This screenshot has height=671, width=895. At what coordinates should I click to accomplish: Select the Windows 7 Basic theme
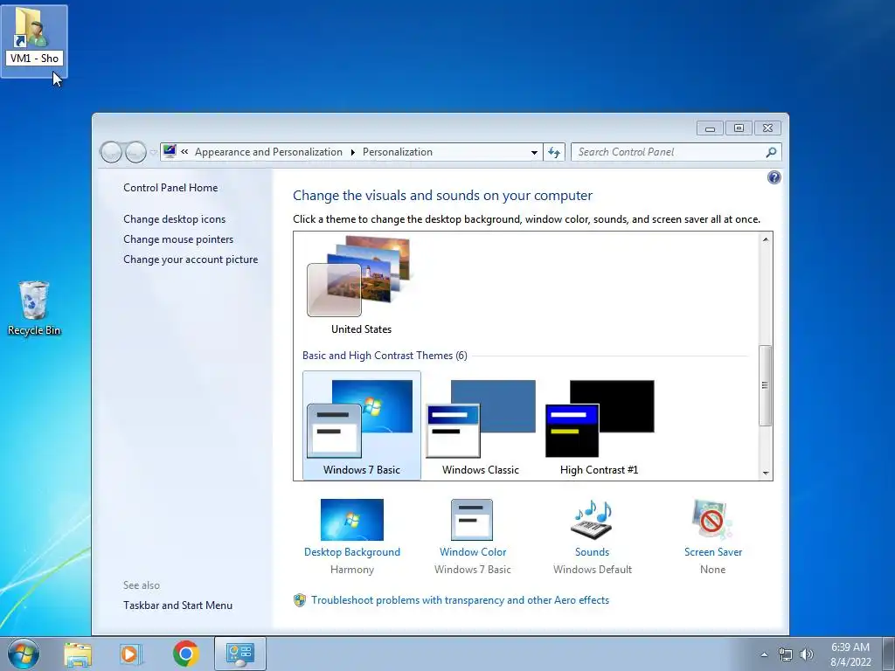[361, 425]
